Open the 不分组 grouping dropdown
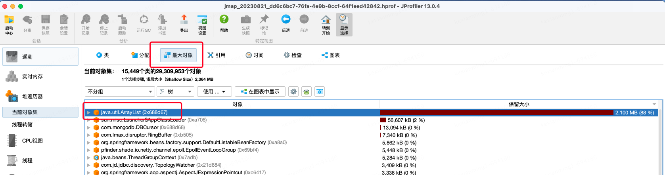The width and height of the screenshot is (665, 175). click(120, 91)
